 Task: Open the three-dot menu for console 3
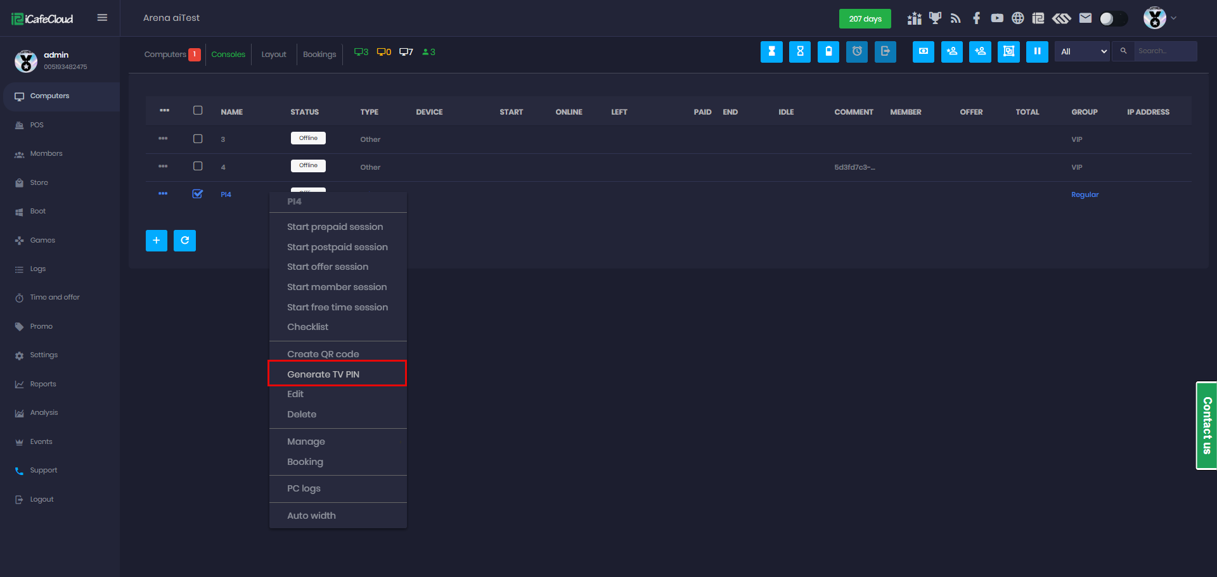[x=163, y=139]
